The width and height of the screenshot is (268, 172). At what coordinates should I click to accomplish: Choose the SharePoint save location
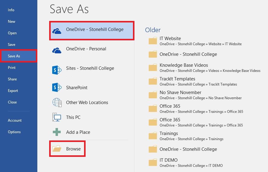pyautogui.click(x=92, y=87)
